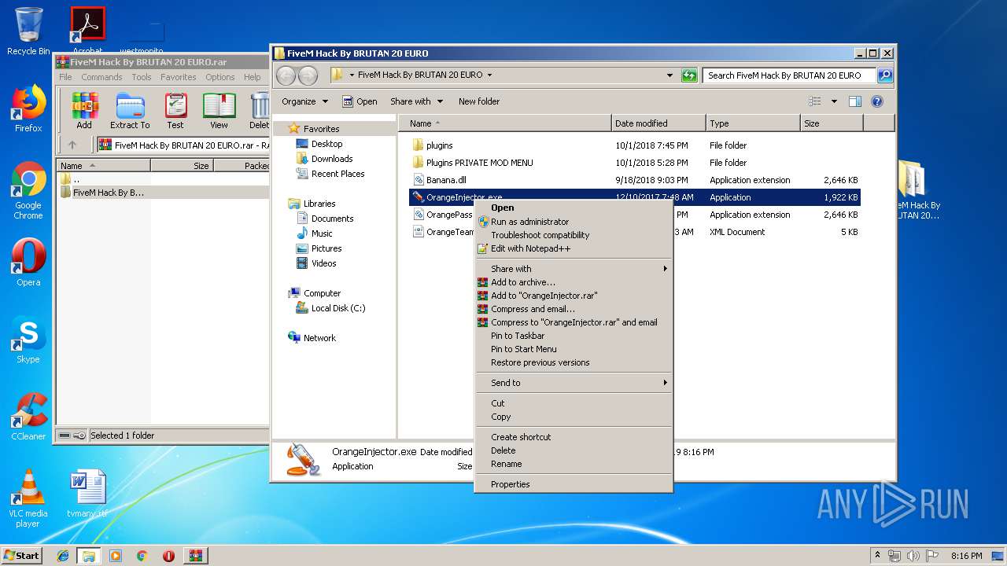
Task: Open Share with toolbar dropdown
Action: [417, 101]
